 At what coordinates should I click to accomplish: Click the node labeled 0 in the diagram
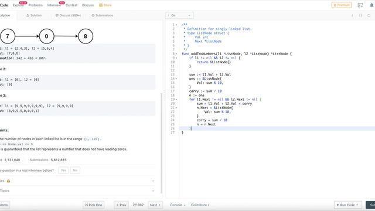(46, 36)
